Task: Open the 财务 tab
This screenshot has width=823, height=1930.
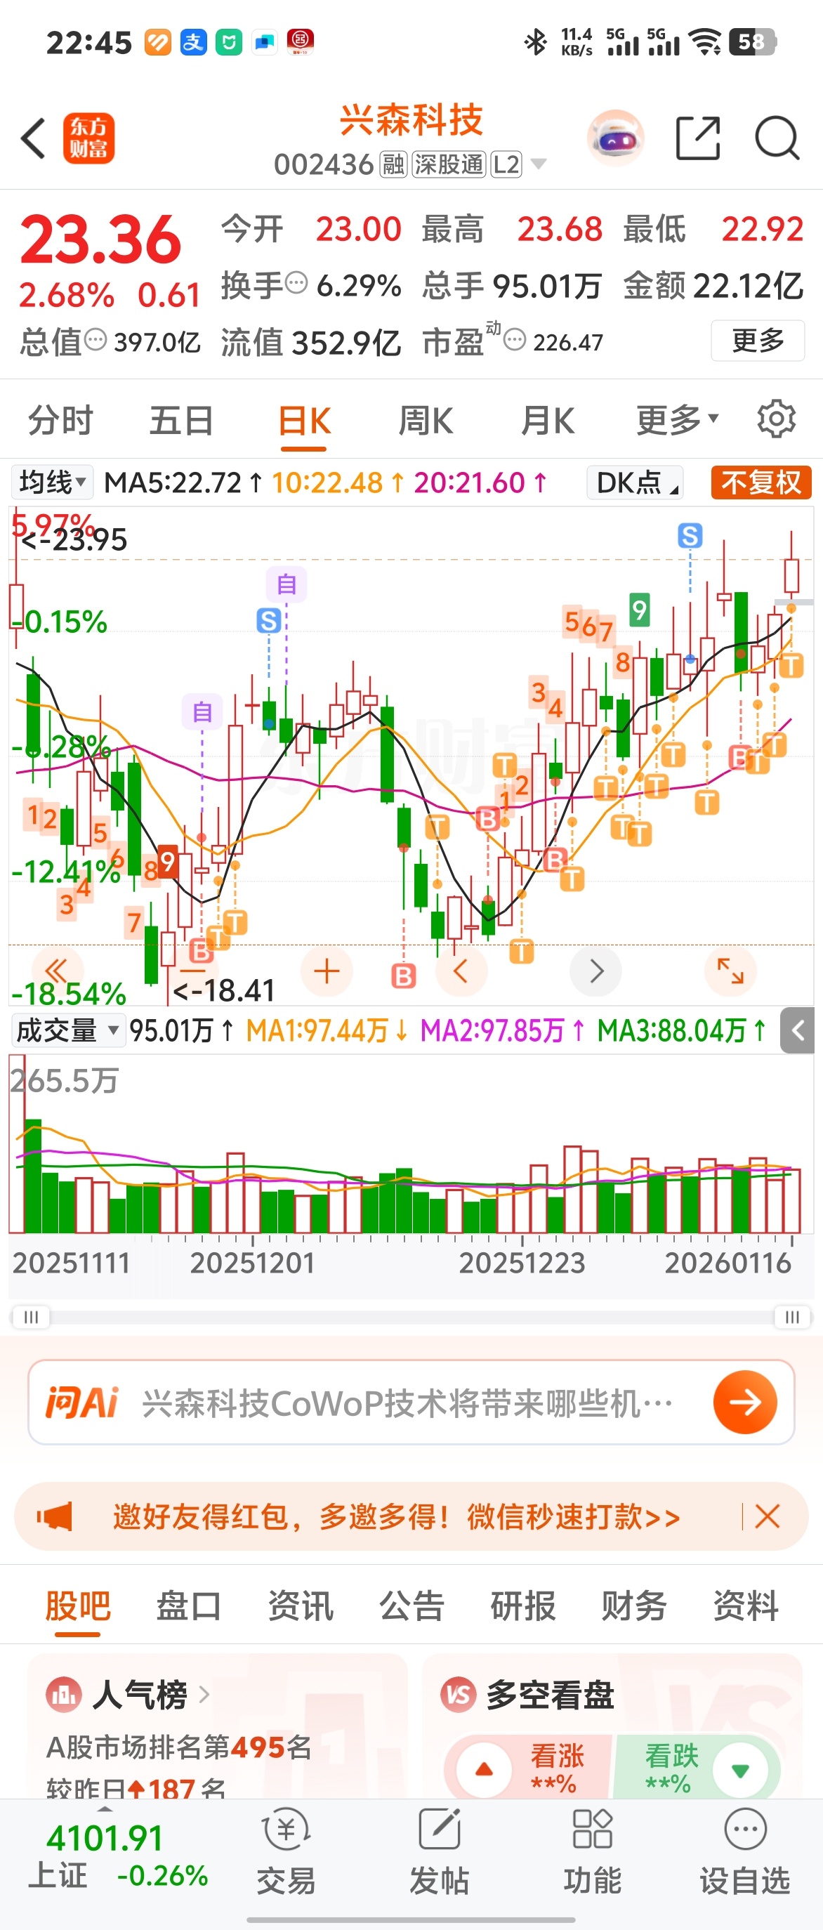Action: [634, 1606]
